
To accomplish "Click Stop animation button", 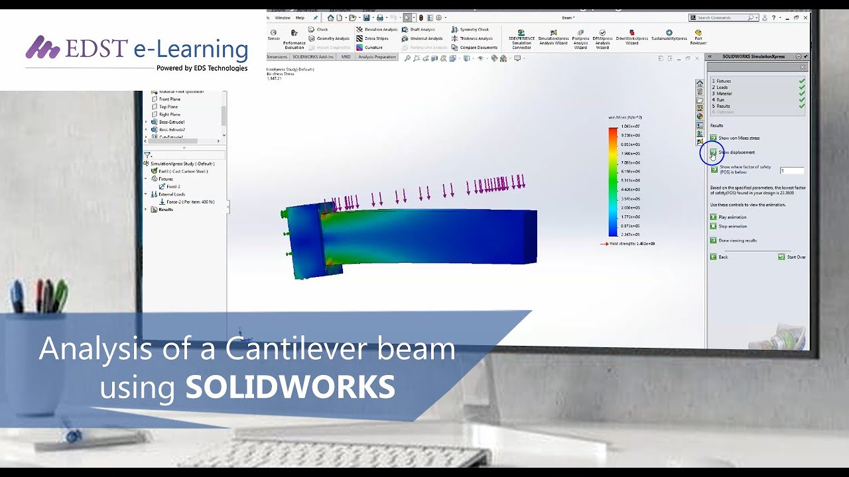I will pos(728,227).
